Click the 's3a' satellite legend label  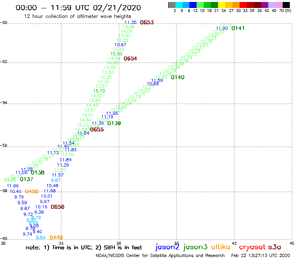click(x=274, y=247)
